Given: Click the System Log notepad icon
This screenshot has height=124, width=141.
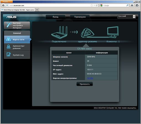Looking at the screenshot, I should pos(9,54).
